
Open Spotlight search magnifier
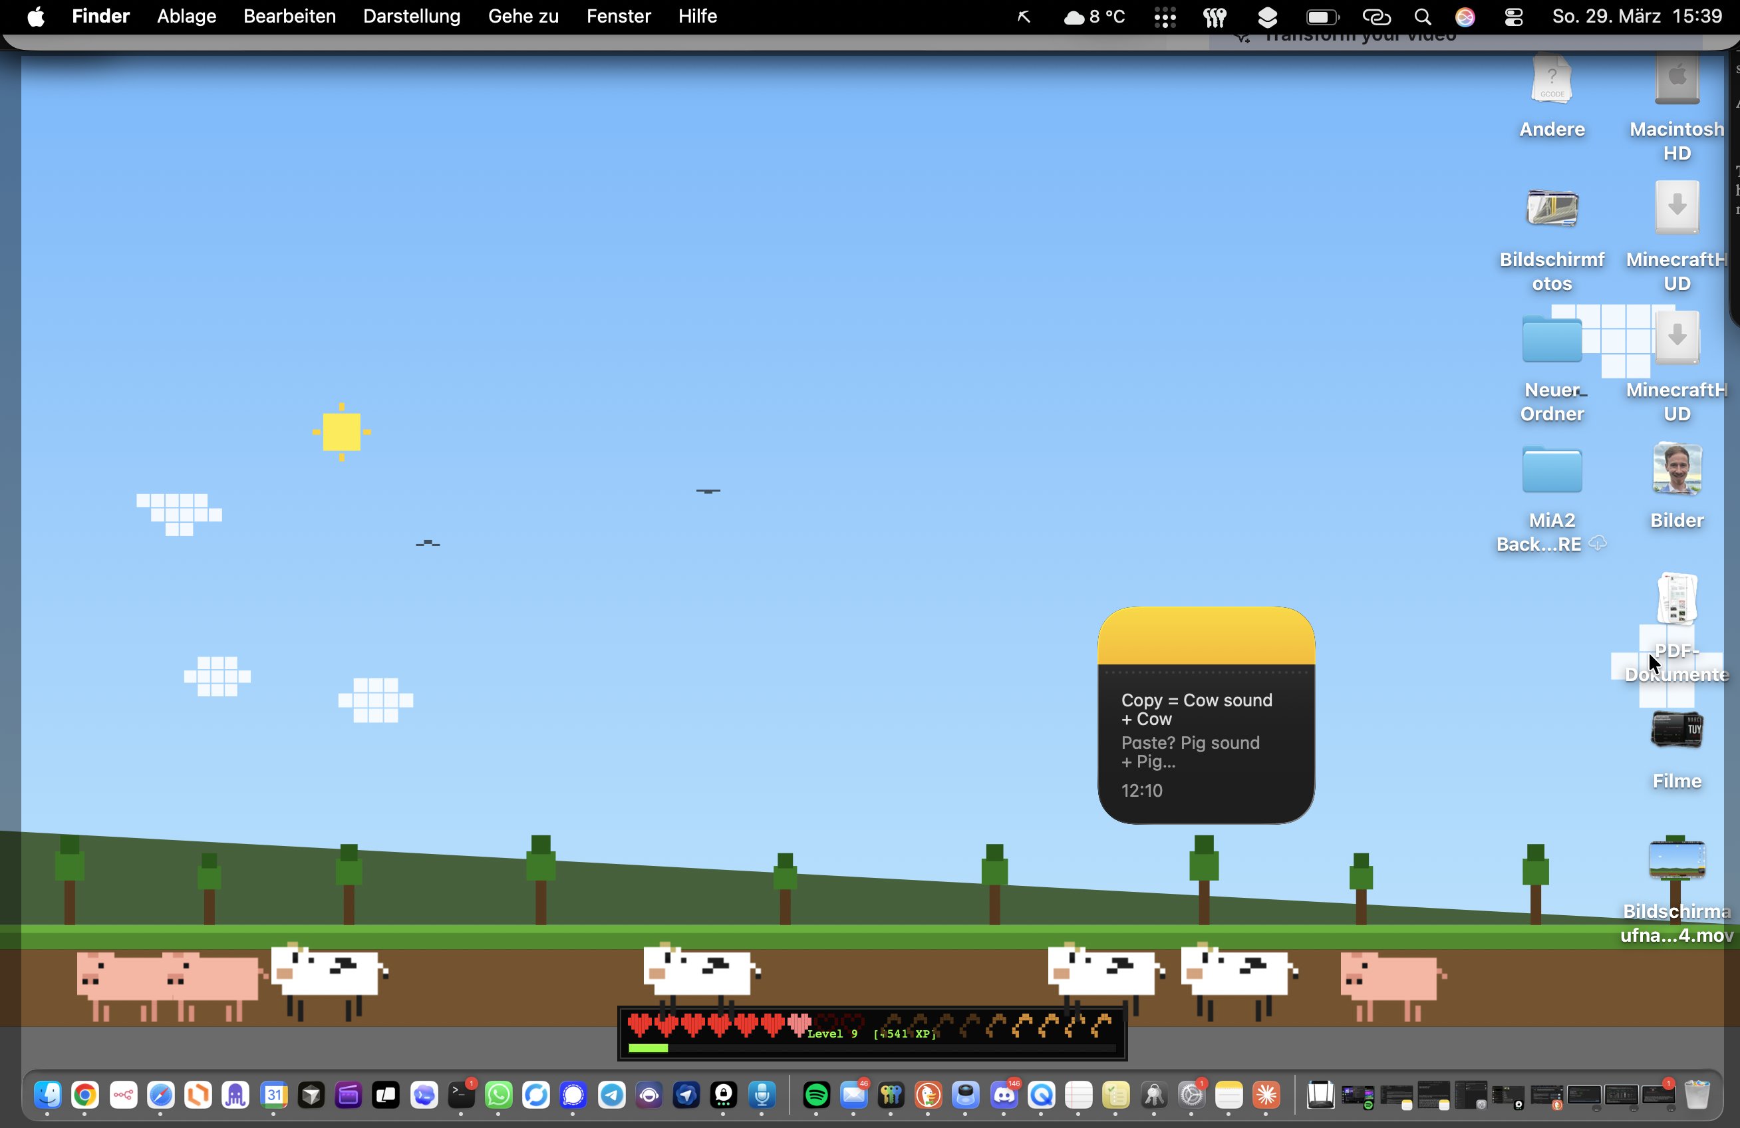(1423, 17)
